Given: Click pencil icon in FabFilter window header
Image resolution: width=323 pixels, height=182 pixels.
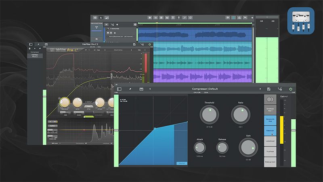Looking at the screenshot, I should [38, 44].
